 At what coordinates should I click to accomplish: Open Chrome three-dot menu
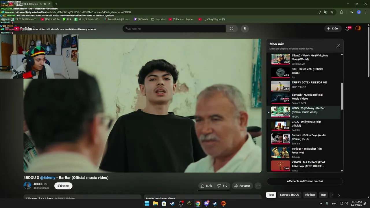365,12
